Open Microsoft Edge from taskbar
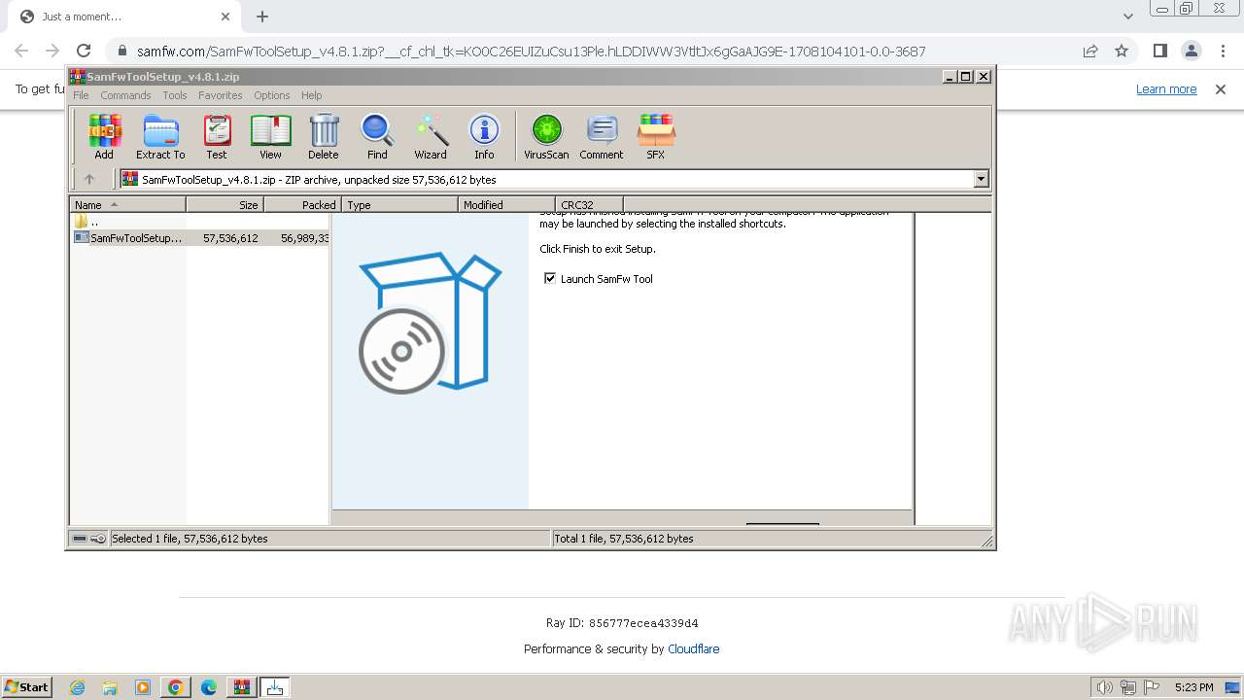This screenshot has height=700, width=1244. click(209, 687)
